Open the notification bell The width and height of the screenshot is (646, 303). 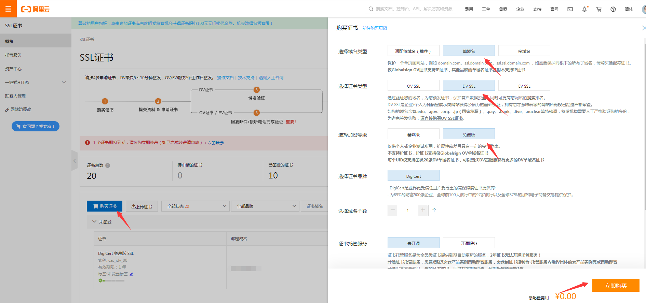click(x=584, y=9)
